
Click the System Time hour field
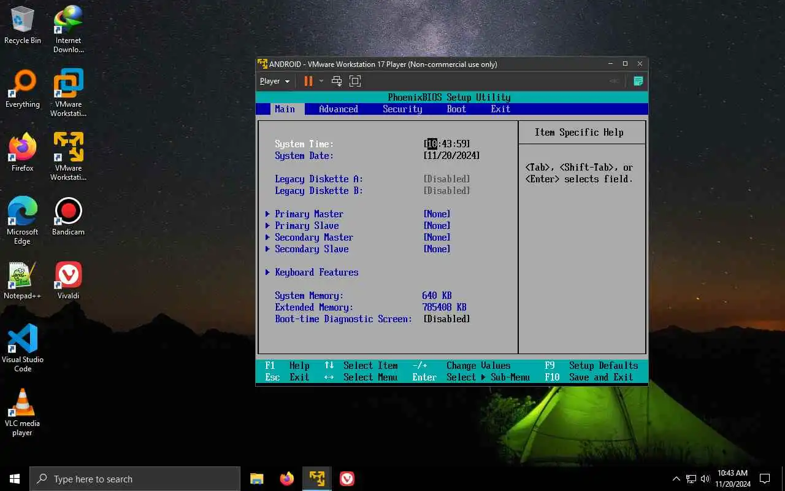coord(432,144)
